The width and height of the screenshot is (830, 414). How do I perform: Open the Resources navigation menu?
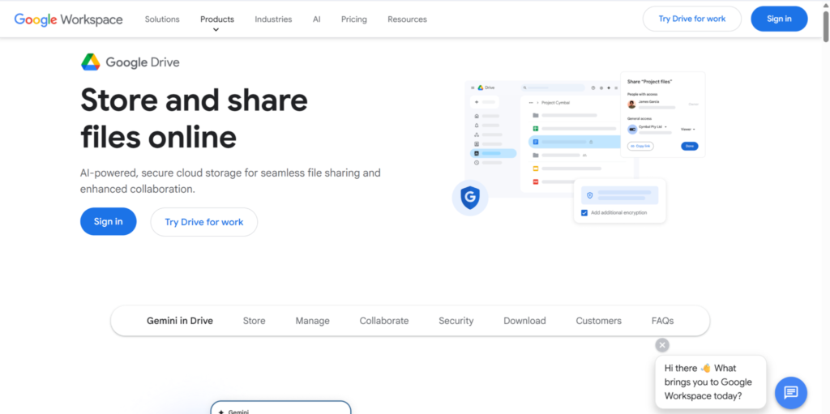click(407, 19)
